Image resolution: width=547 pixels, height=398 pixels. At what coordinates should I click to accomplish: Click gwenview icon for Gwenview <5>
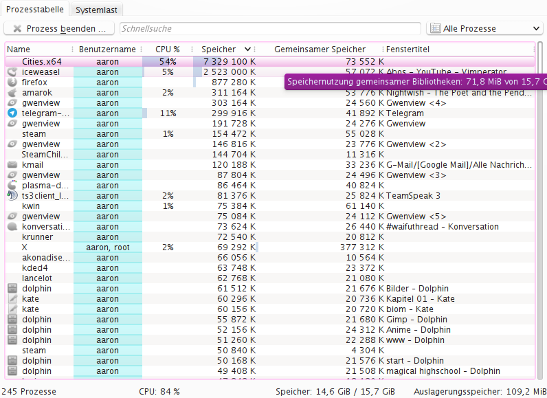click(12, 217)
